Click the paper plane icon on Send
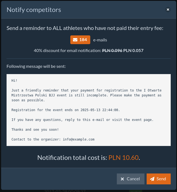 click(x=152, y=179)
